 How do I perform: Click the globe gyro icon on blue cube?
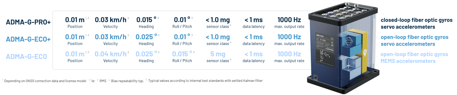[x=349, y=41]
